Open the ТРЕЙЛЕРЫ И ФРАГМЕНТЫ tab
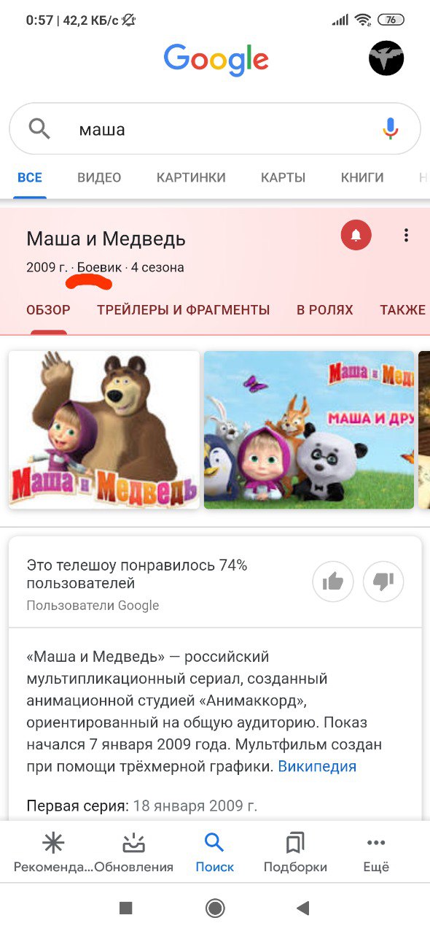This screenshot has width=430, height=934. [x=184, y=310]
